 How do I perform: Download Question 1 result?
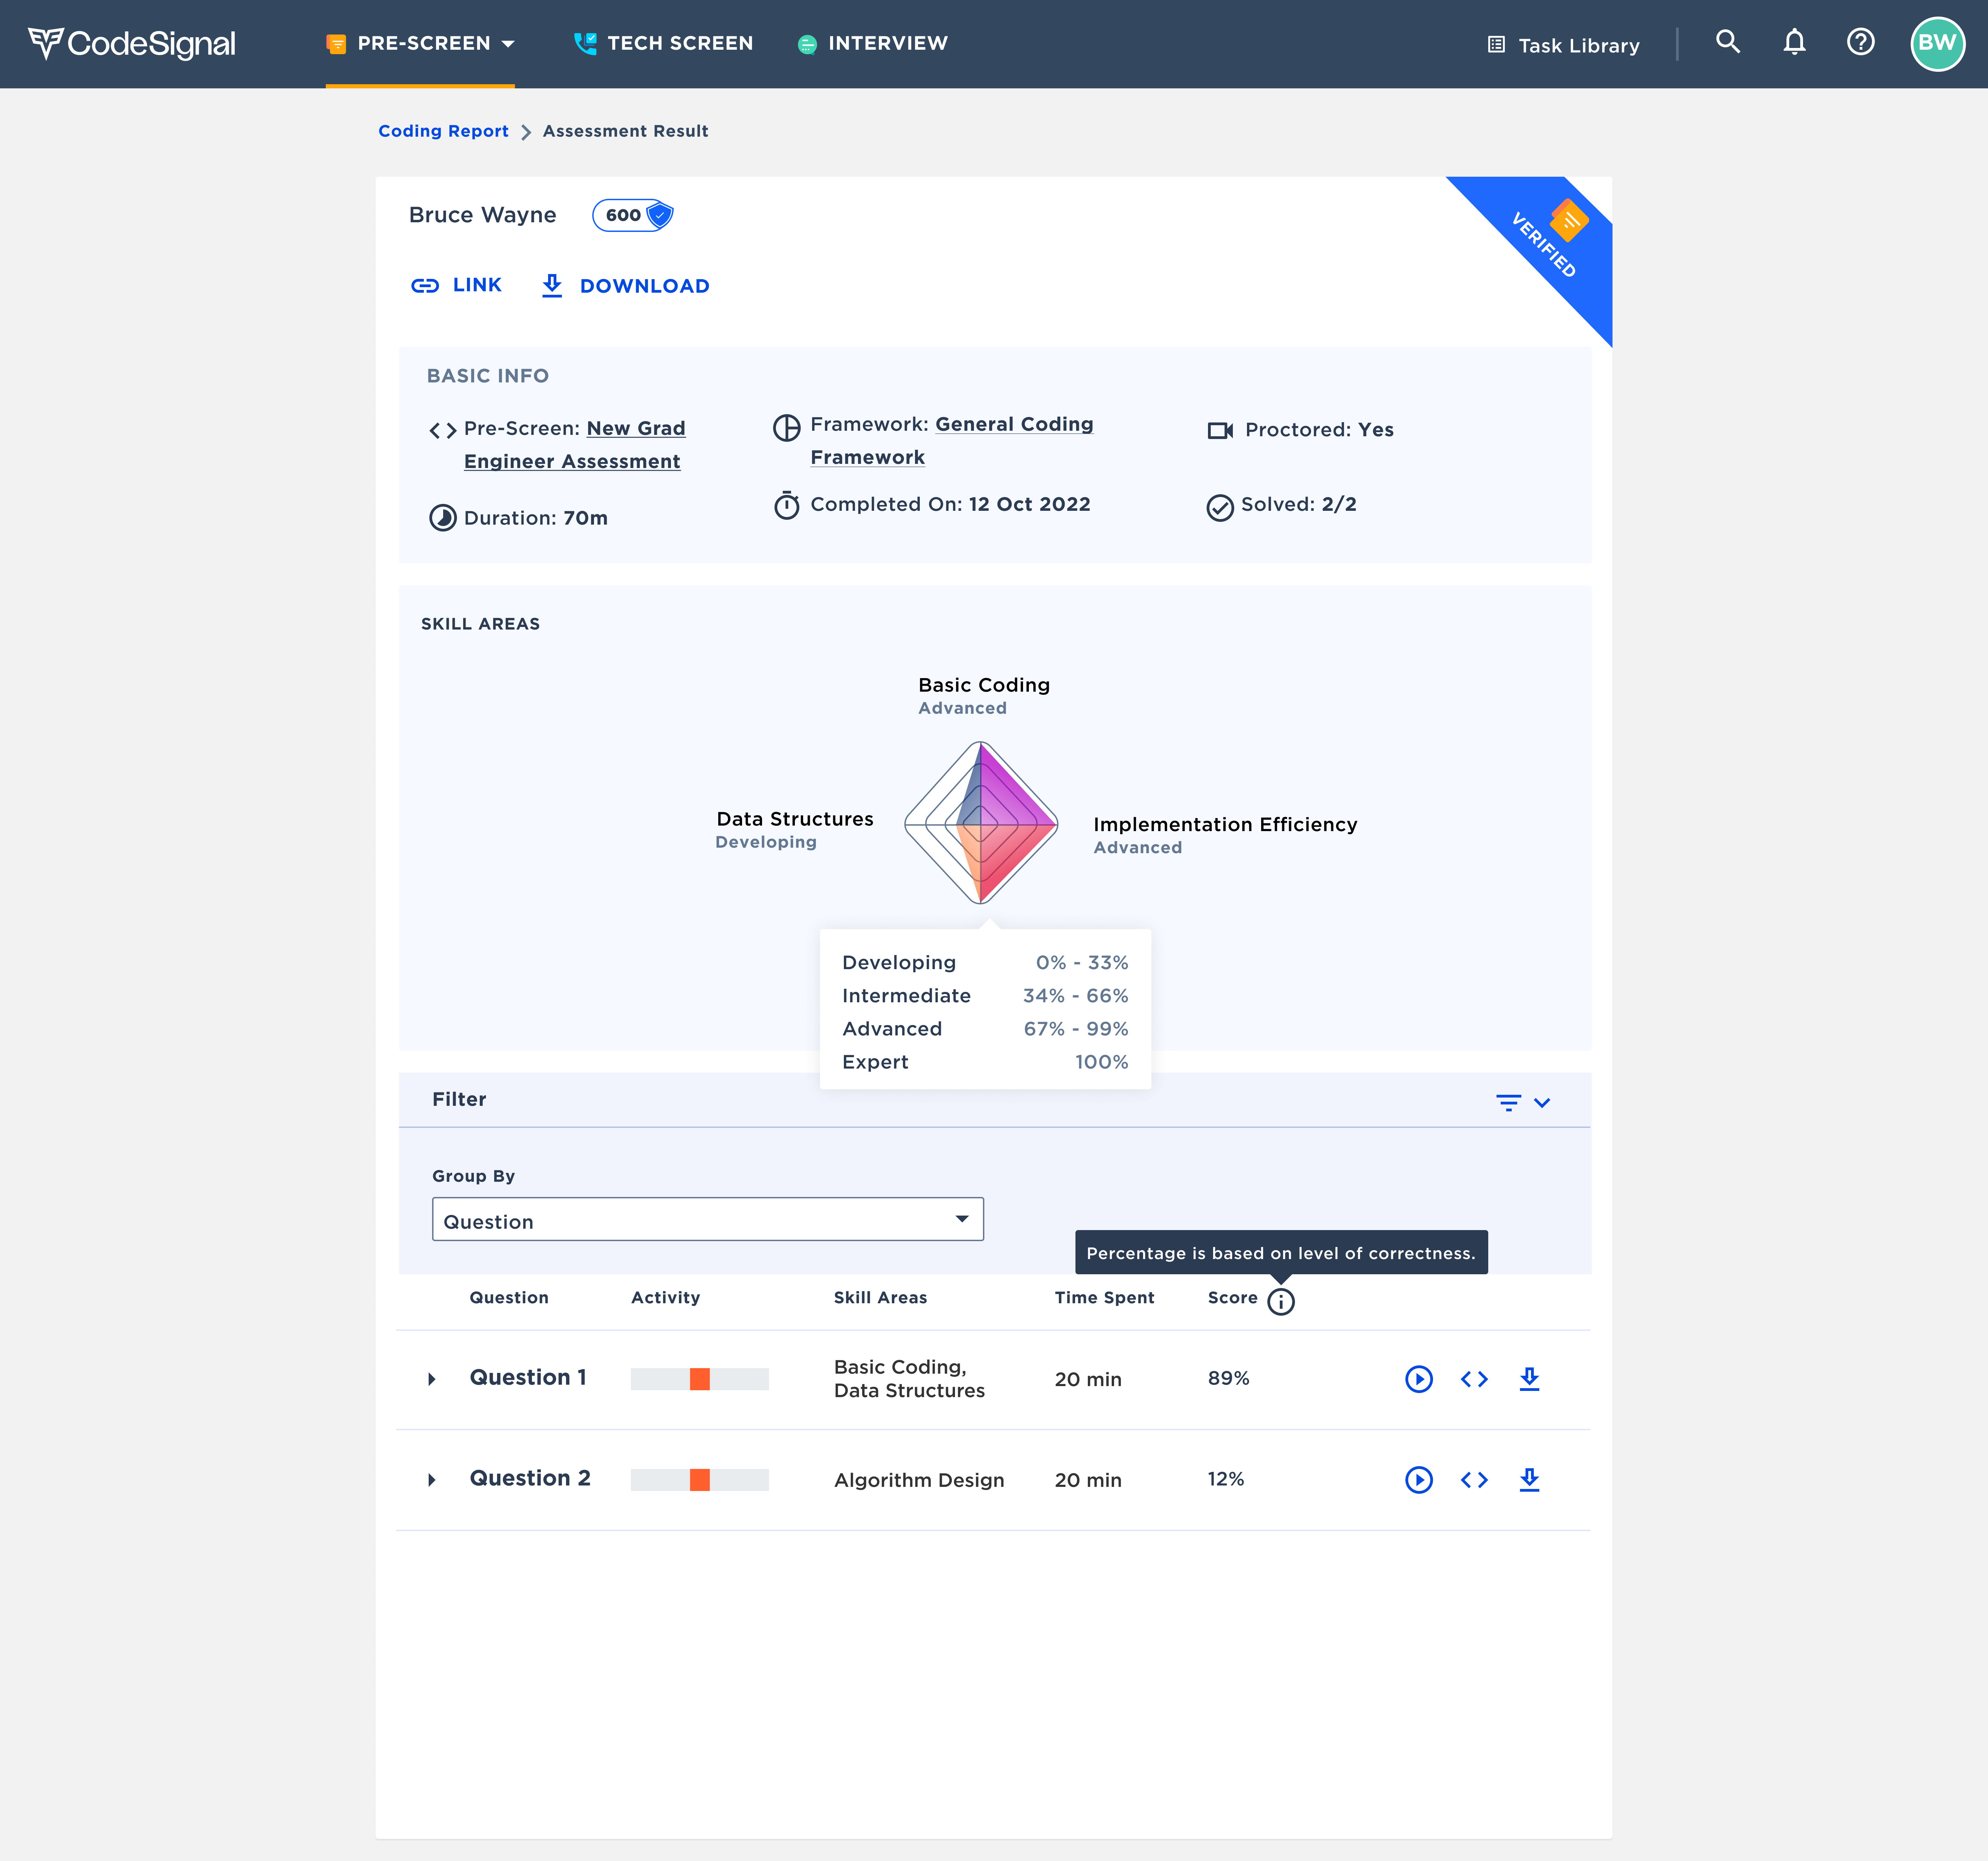(x=1529, y=1379)
